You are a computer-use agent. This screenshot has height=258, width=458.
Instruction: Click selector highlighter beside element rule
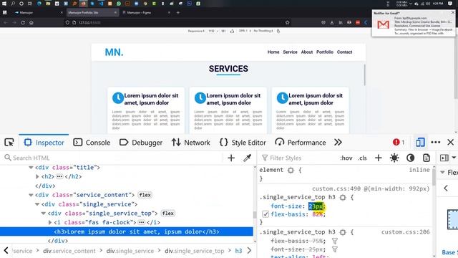point(291,170)
